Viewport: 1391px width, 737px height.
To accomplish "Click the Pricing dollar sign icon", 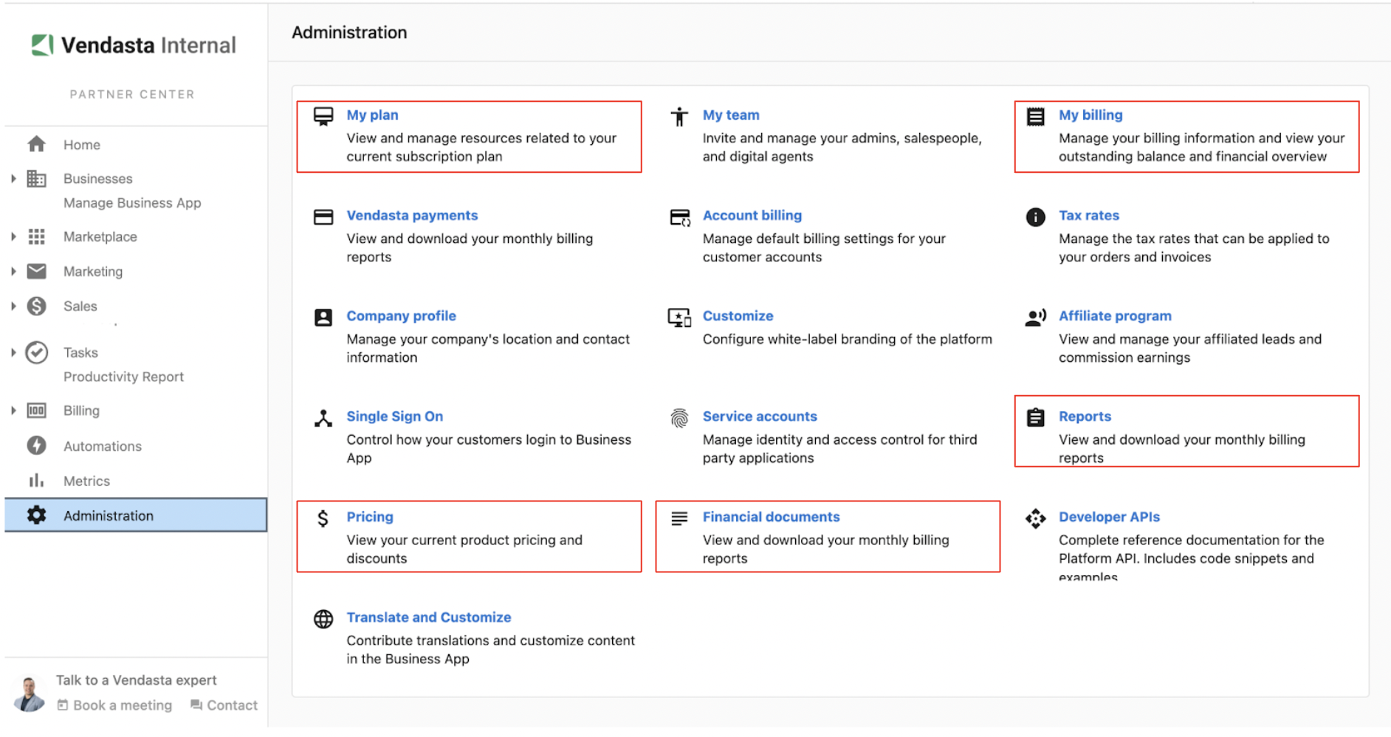I will (x=323, y=518).
